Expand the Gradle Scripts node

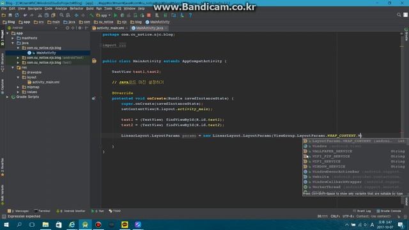(x=8, y=96)
